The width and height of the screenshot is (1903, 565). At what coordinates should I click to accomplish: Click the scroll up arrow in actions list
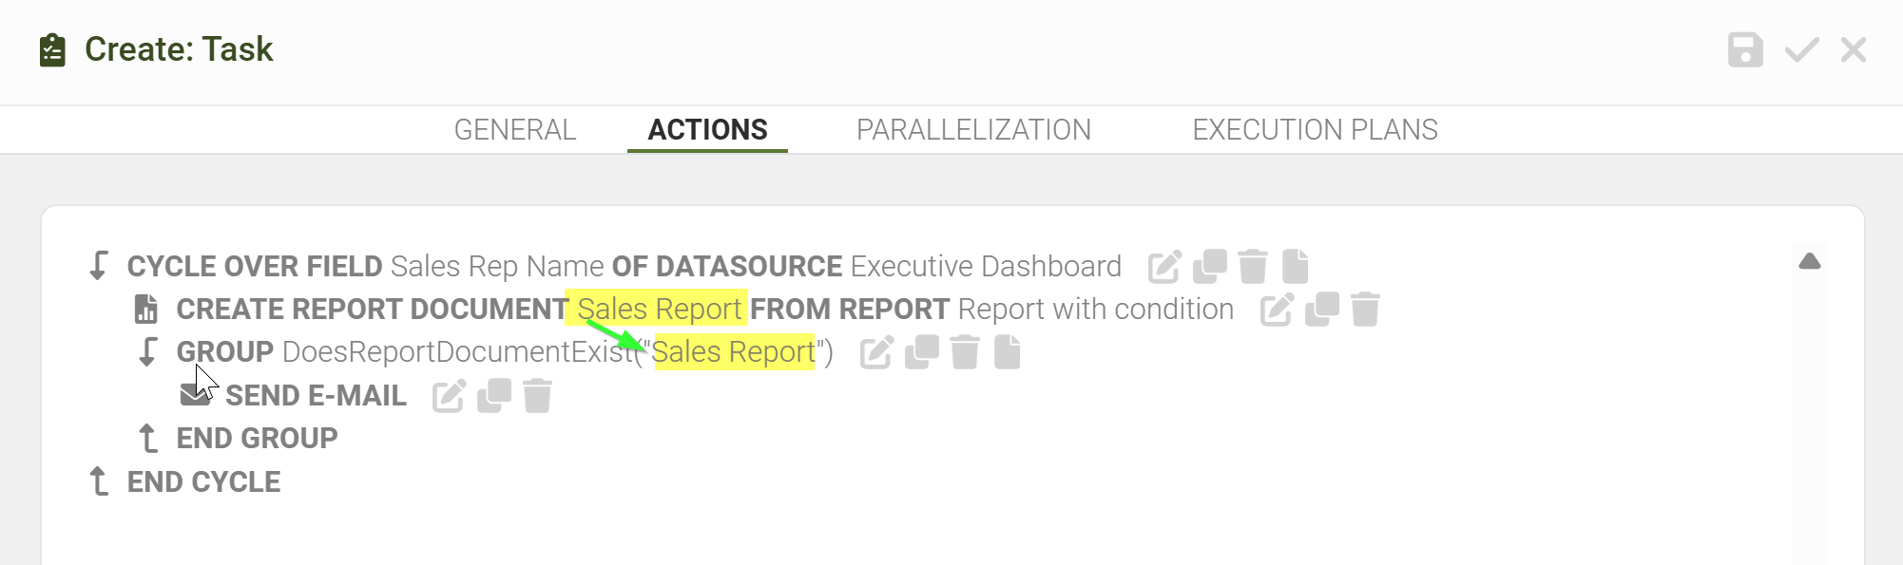1810,261
